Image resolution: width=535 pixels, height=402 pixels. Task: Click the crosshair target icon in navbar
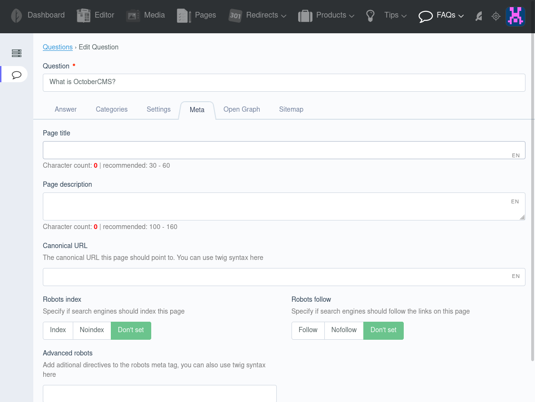click(496, 16)
